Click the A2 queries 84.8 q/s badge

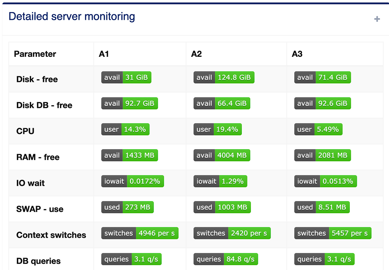pos(225,259)
